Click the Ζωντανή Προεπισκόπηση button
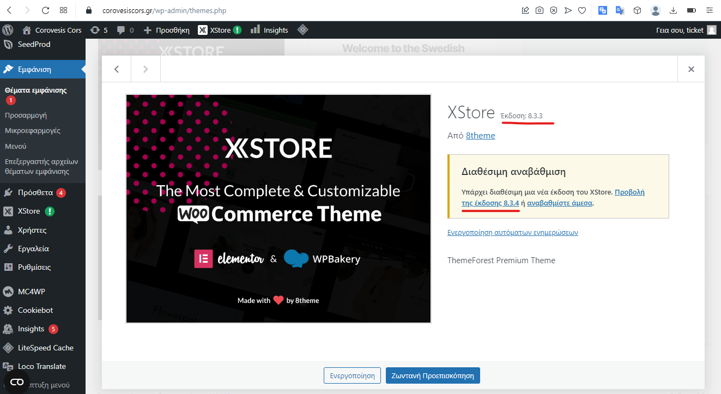 click(x=433, y=375)
